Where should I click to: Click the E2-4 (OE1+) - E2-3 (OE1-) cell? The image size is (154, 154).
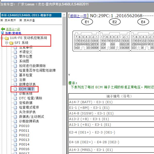(x=111, y=132)
